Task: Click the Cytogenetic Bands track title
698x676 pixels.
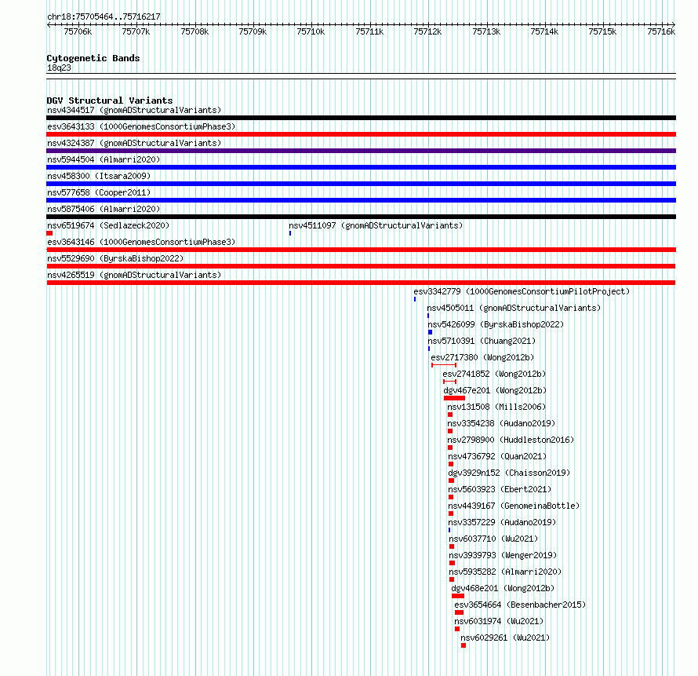Action: (x=93, y=58)
